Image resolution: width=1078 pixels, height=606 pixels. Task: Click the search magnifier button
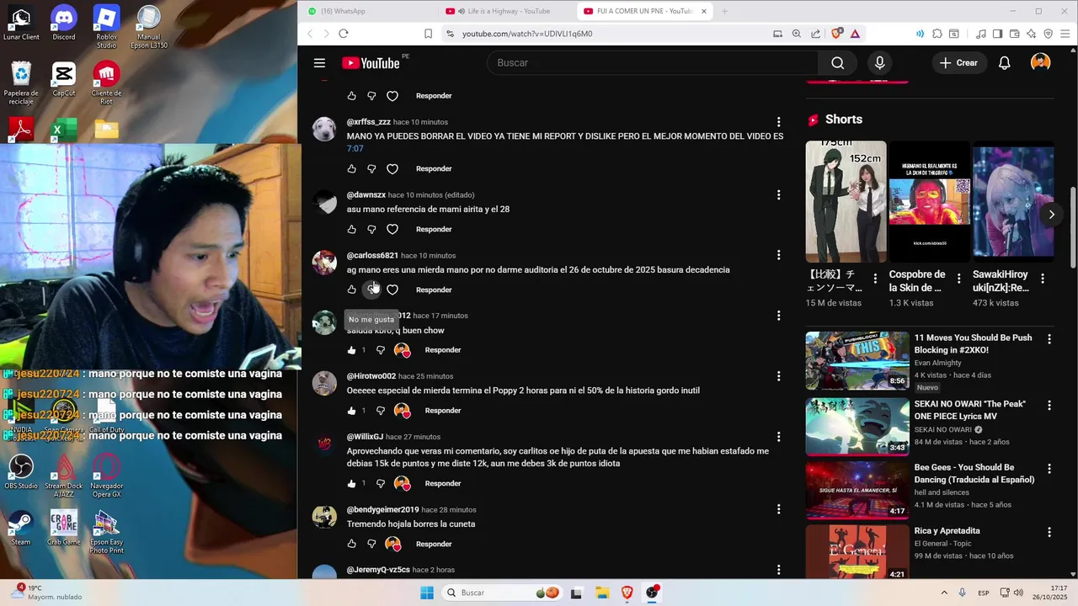837,63
